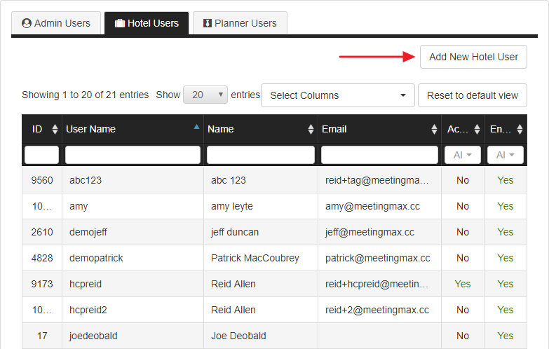Screen dimensions: 549x349
Task: Select user name joedeobald
Action: click(93, 336)
